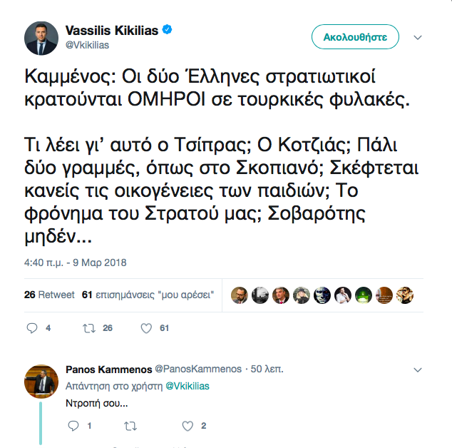Open the options chevron on Kammenos reply
The image size is (452, 448).
coord(418,370)
